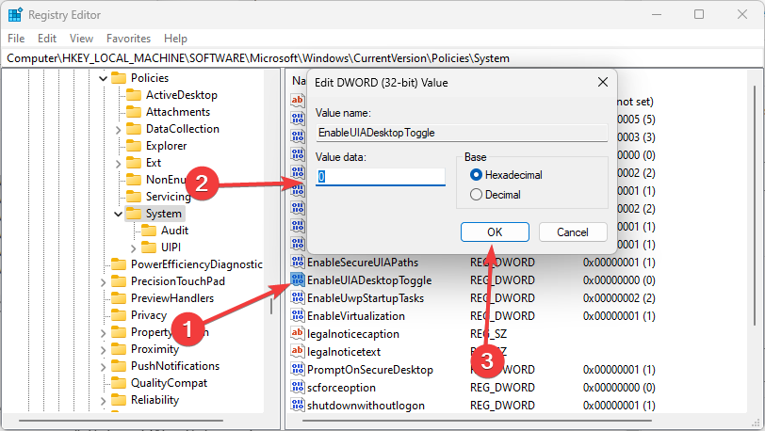Click DWORD icon of EnableUwpStartupTasks
This screenshot has width=765, height=431.
pyautogui.click(x=298, y=298)
